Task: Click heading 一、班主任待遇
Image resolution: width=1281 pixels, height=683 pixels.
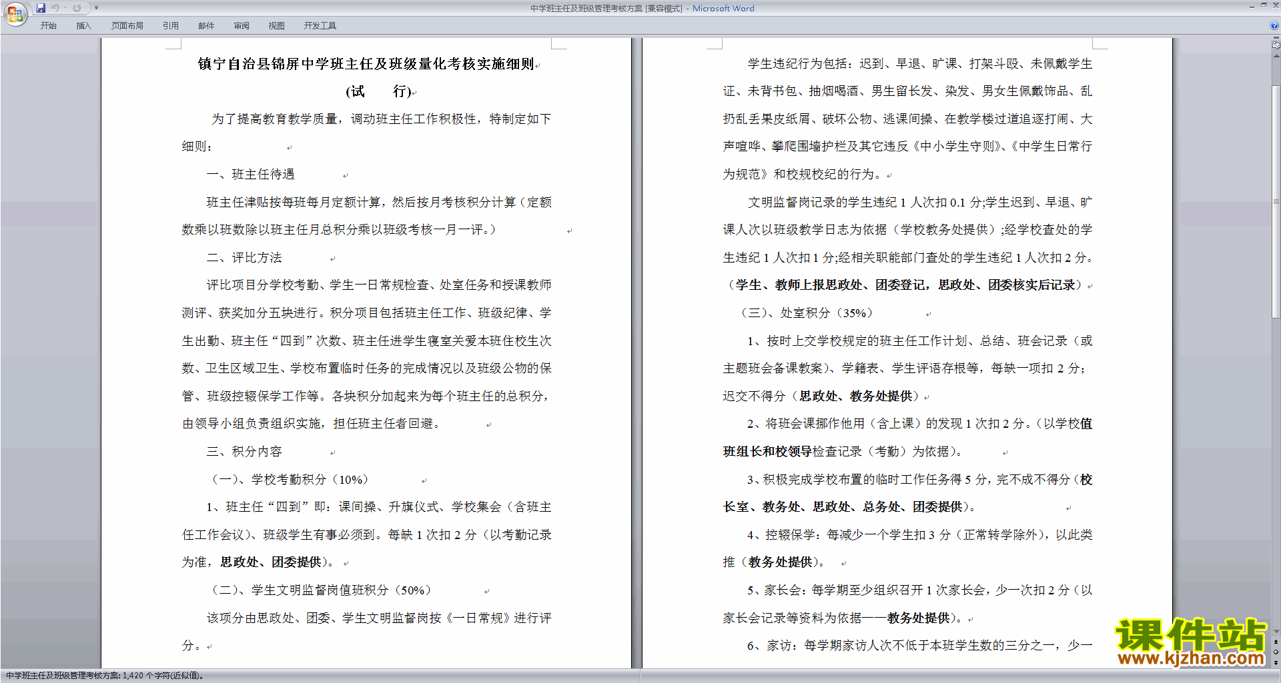Action: (x=250, y=175)
